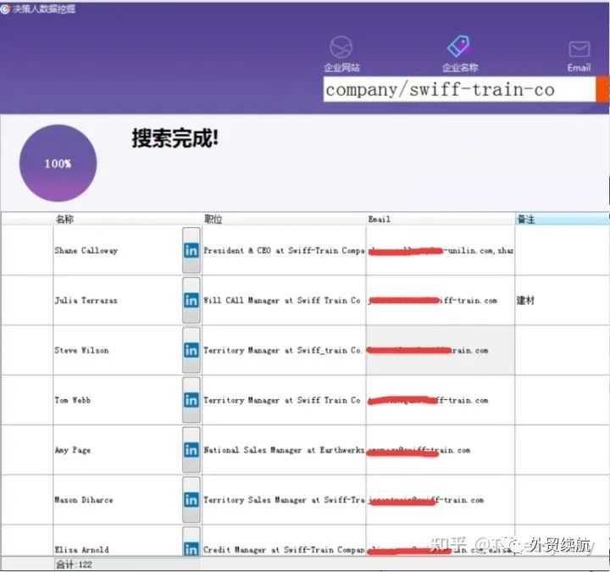Select Tom Webb's email cell
This screenshot has width=610, height=572.
pos(440,400)
